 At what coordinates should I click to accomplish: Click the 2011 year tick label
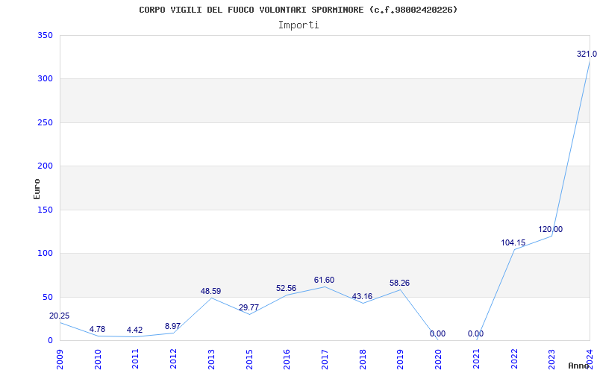tap(135, 360)
